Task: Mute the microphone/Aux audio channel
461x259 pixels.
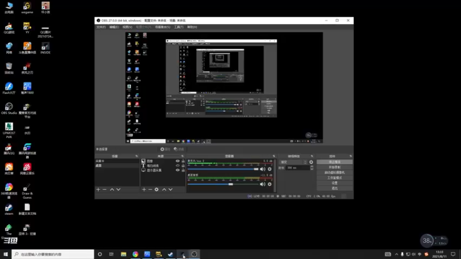Action: pyautogui.click(x=263, y=169)
